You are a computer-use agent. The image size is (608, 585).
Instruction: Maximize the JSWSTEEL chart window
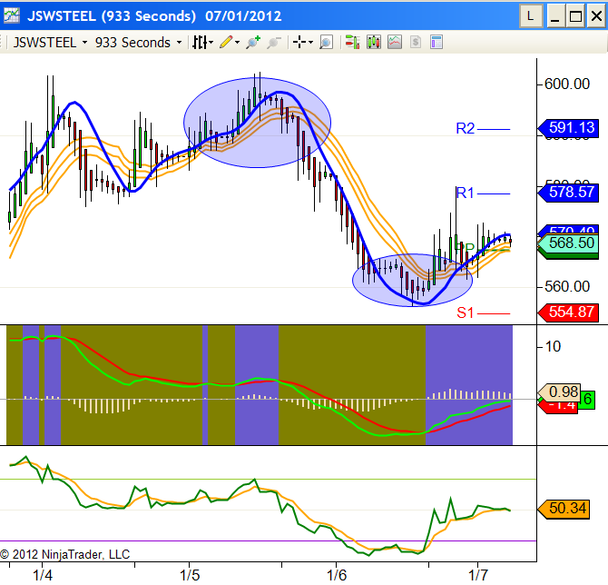(576, 16)
